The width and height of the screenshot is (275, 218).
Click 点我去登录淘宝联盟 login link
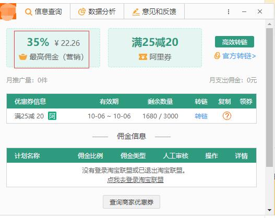(135, 180)
